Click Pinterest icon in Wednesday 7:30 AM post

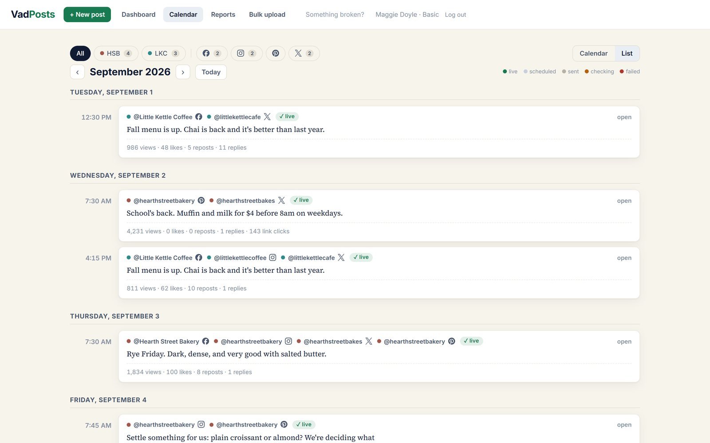pyautogui.click(x=201, y=201)
